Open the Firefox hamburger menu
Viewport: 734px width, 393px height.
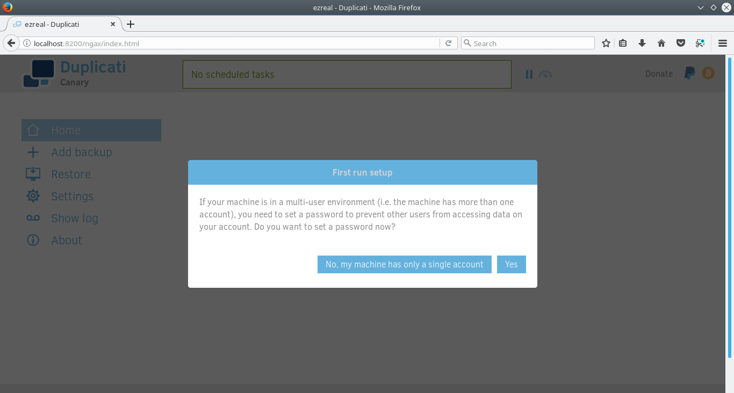pyautogui.click(x=723, y=43)
